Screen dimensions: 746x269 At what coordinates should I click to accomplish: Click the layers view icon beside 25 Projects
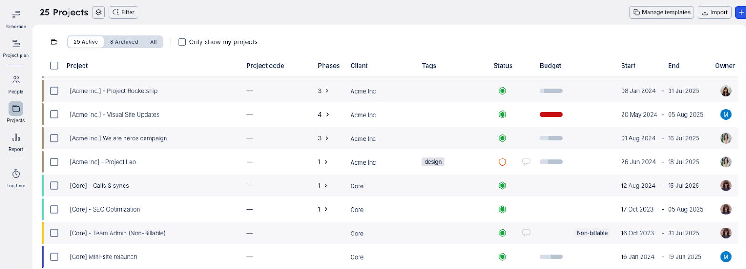[98, 13]
